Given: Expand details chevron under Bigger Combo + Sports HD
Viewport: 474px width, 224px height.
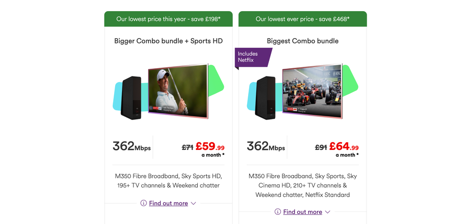Looking at the screenshot, I should pyautogui.click(x=193, y=203).
